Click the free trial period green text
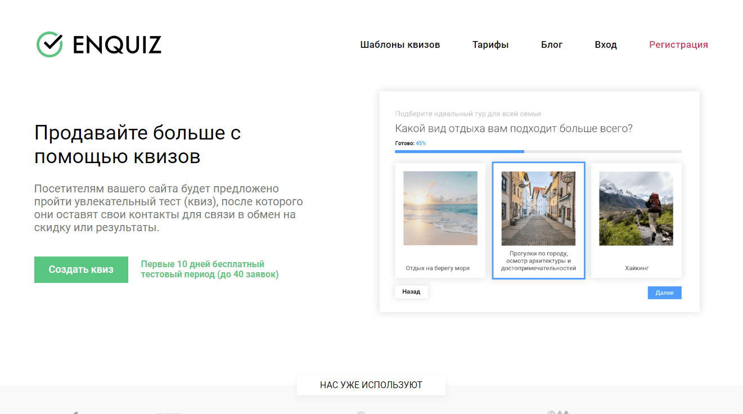Viewport: 743px width, 414px height. tap(210, 269)
